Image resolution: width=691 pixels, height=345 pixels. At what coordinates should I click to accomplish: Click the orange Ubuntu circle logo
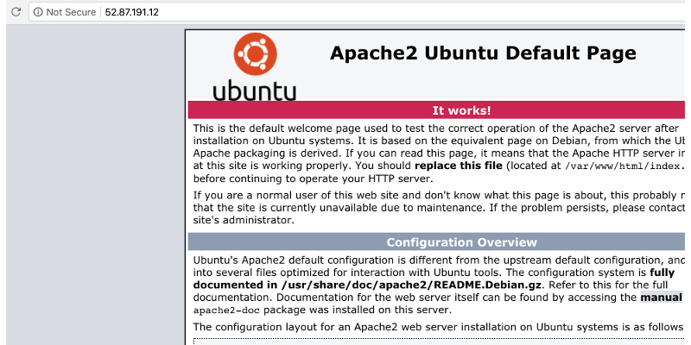pyautogui.click(x=255, y=55)
